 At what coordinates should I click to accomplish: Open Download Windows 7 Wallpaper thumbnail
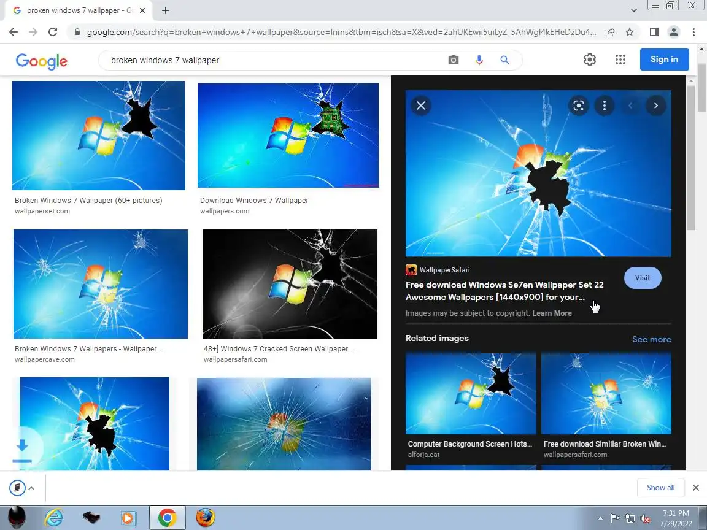click(x=288, y=136)
